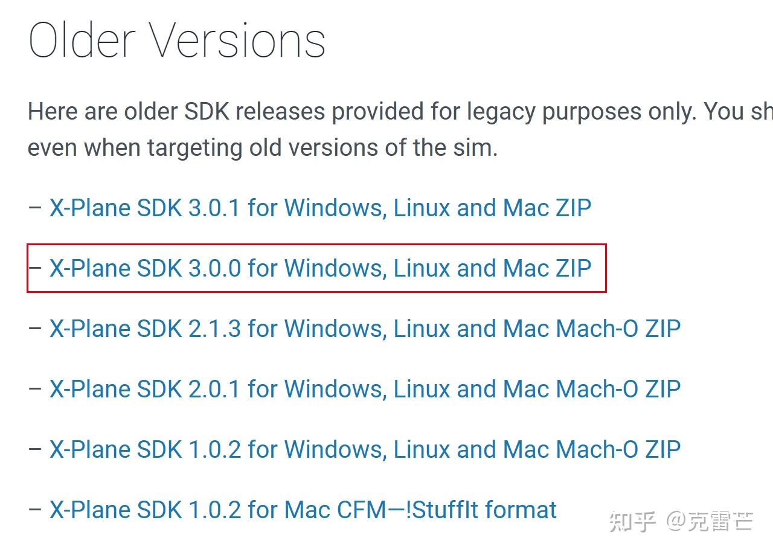Open X-Plane SDK 2.1.3 Mach-O ZIP link
The image size is (773, 552).
365,329
